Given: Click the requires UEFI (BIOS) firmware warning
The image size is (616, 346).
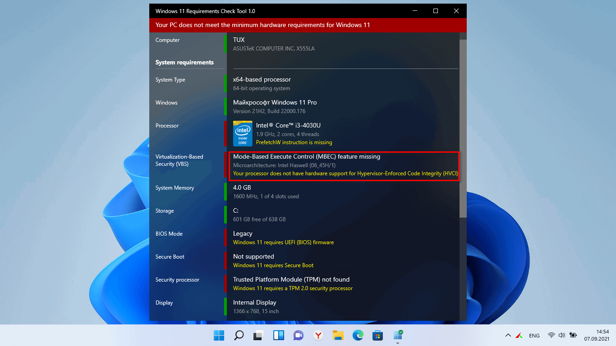Looking at the screenshot, I should 284,242.
